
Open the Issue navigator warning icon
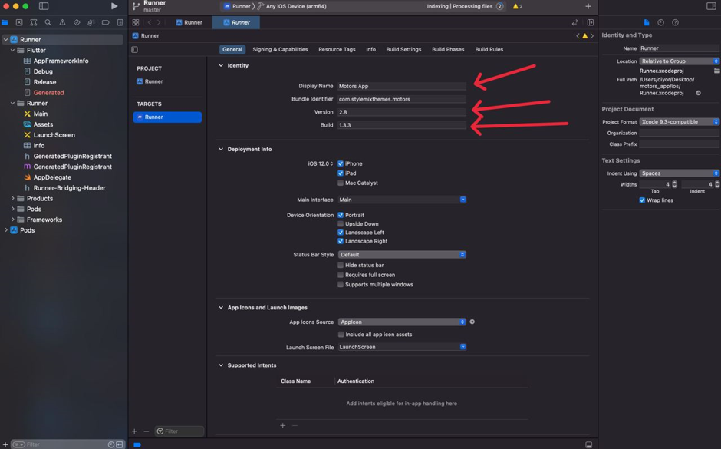pos(62,23)
